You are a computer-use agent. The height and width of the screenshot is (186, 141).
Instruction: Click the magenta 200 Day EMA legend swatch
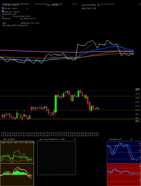click(3, 11)
